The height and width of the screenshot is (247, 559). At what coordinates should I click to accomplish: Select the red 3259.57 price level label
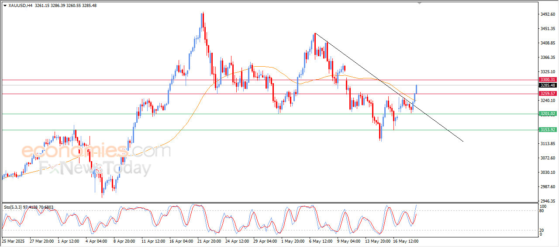tap(548, 94)
